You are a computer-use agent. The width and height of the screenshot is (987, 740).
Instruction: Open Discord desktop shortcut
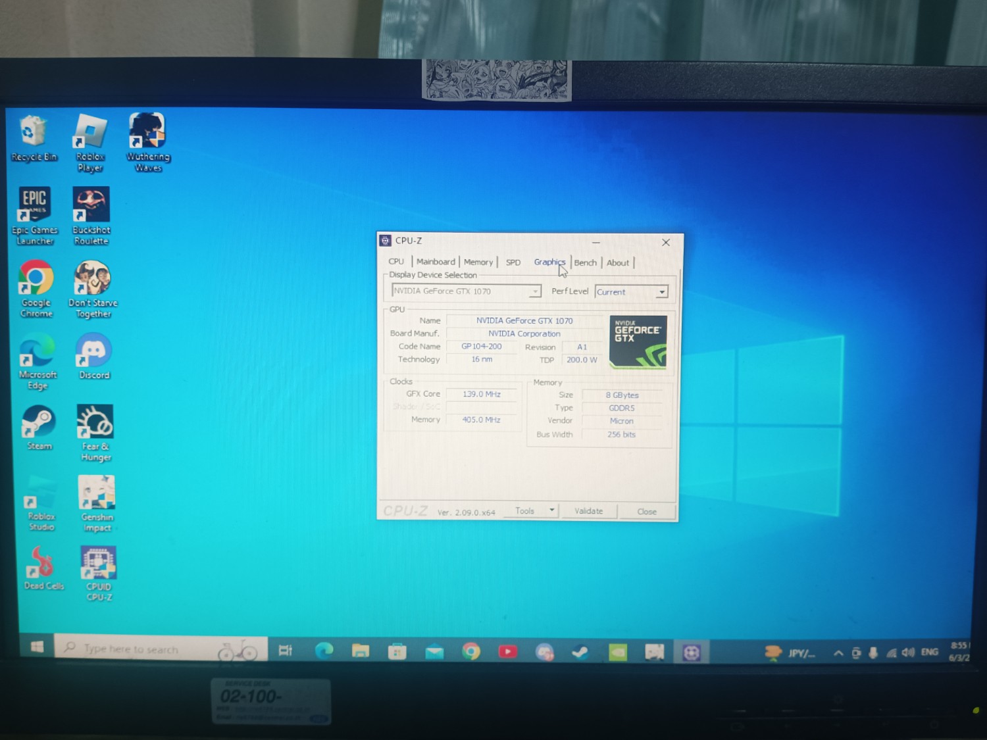(94, 357)
